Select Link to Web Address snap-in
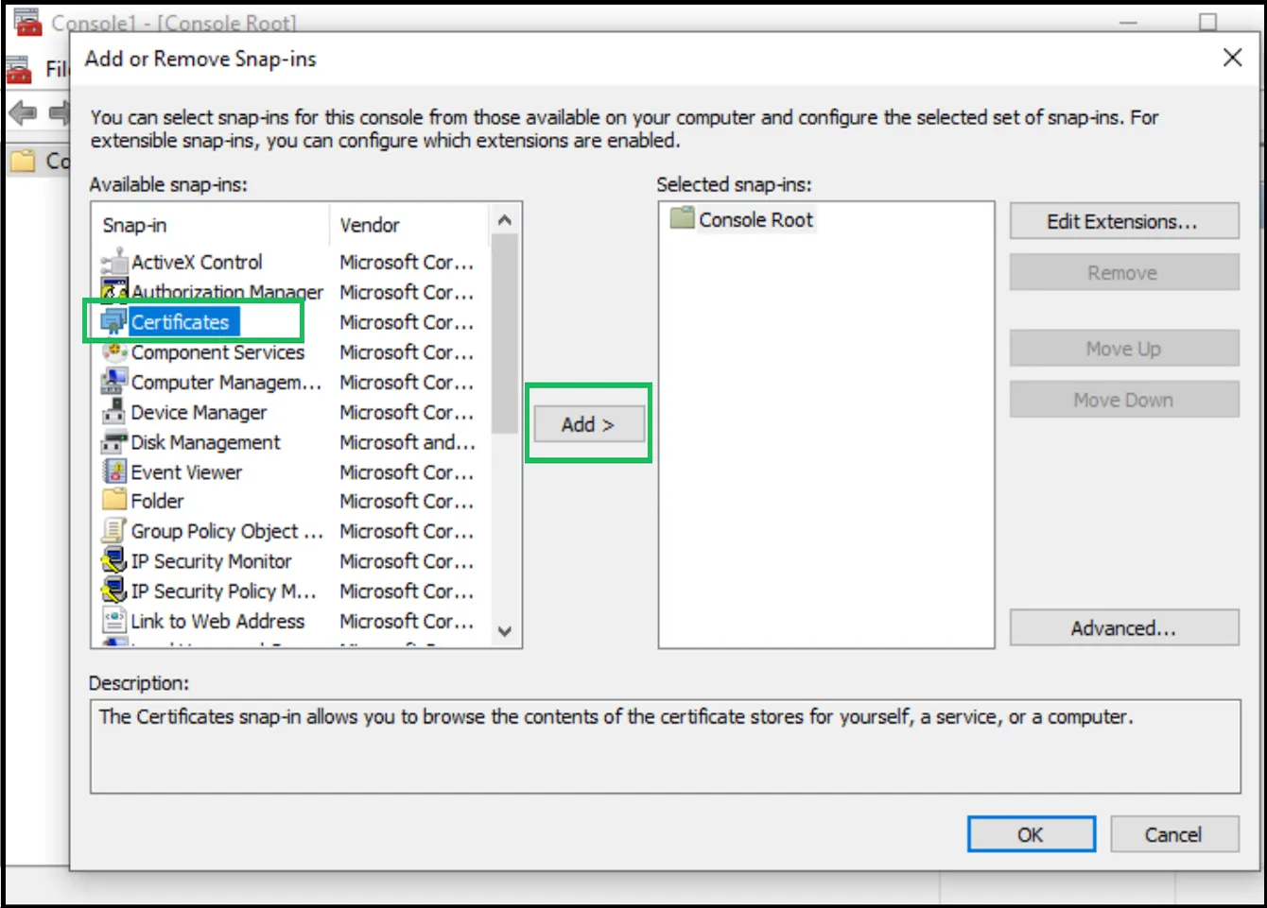 (x=217, y=621)
